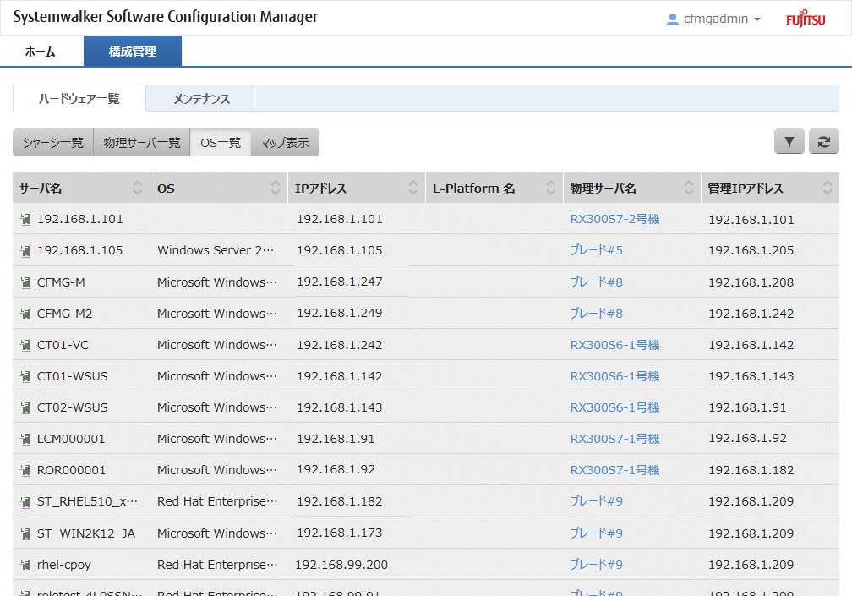Select server name CFMG-M
Image resolution: width=852 pixels, height=596 pixels.
tap(61, 282)
